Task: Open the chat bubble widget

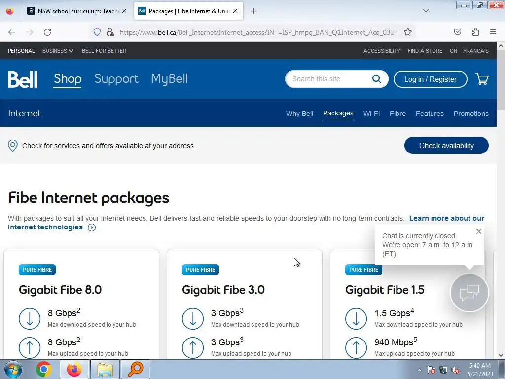Action: [x=469, y=293]
